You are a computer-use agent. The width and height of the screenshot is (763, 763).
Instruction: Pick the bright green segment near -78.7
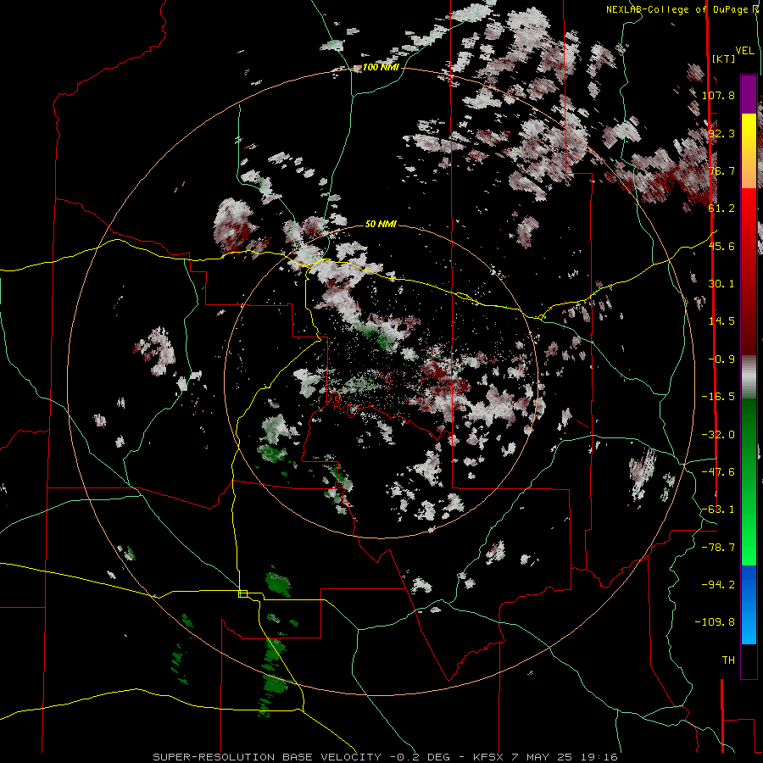point(749,548)
